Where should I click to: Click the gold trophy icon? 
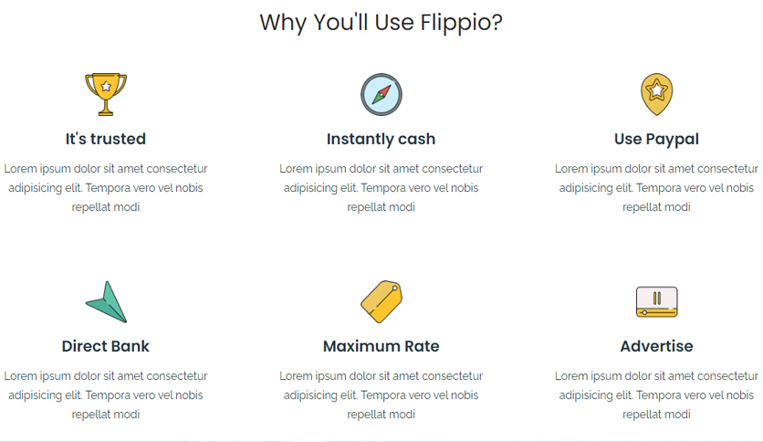106,94
